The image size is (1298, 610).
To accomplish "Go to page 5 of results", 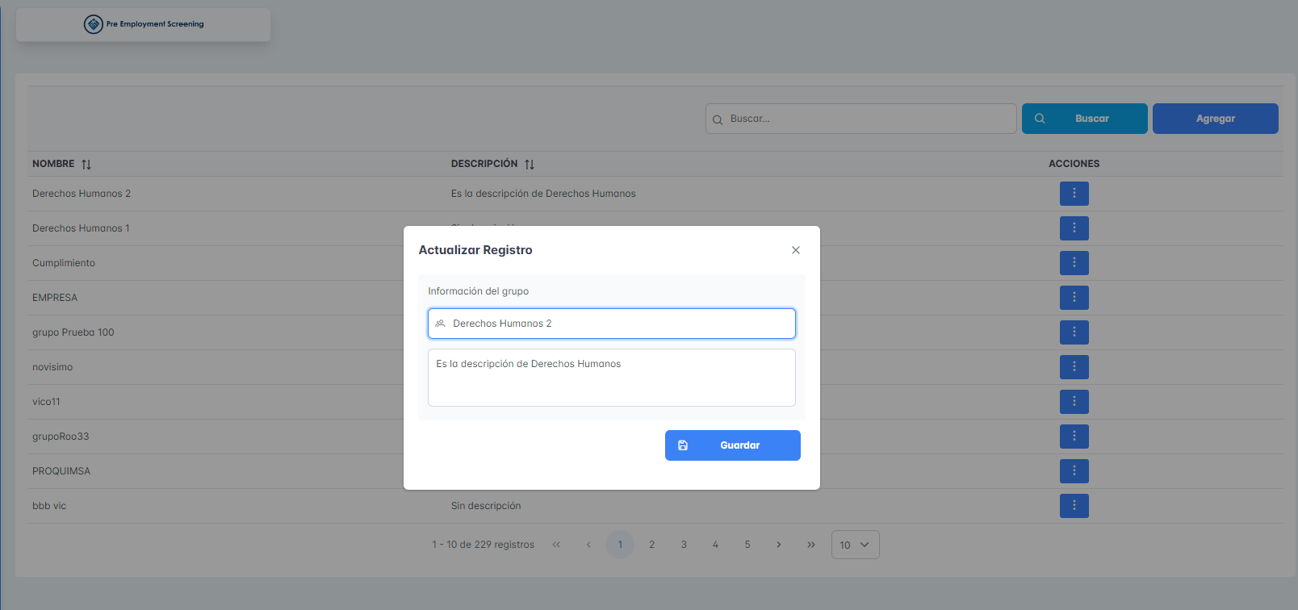I will pos(747,545).
